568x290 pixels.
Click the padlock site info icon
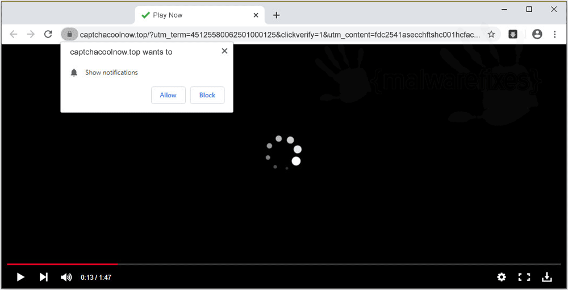[x=69, y=34]
